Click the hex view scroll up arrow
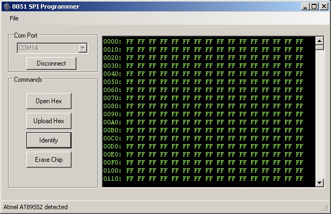The height and width of the screenshot is (214, 331). [319, 41]
